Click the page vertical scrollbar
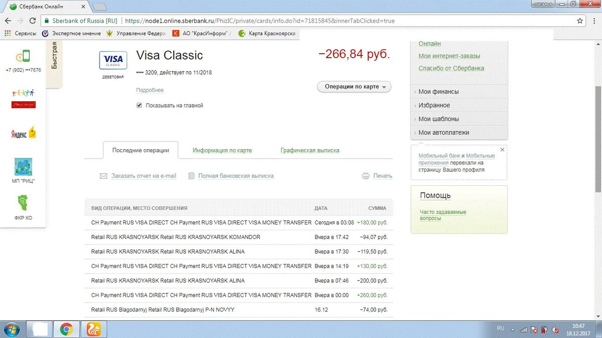 pos(597,139)
